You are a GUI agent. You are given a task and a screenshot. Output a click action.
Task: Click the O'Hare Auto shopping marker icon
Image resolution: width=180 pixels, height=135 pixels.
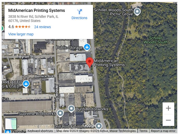26,84
